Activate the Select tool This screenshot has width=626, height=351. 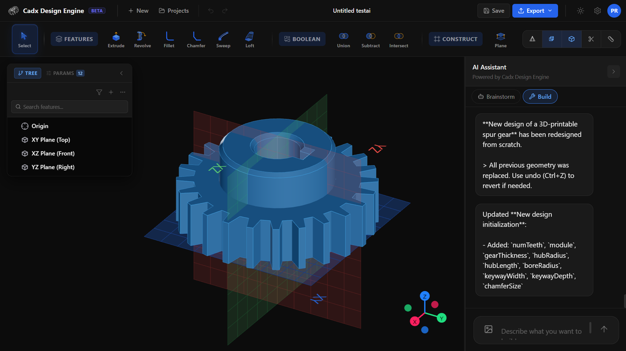(24, 39)
